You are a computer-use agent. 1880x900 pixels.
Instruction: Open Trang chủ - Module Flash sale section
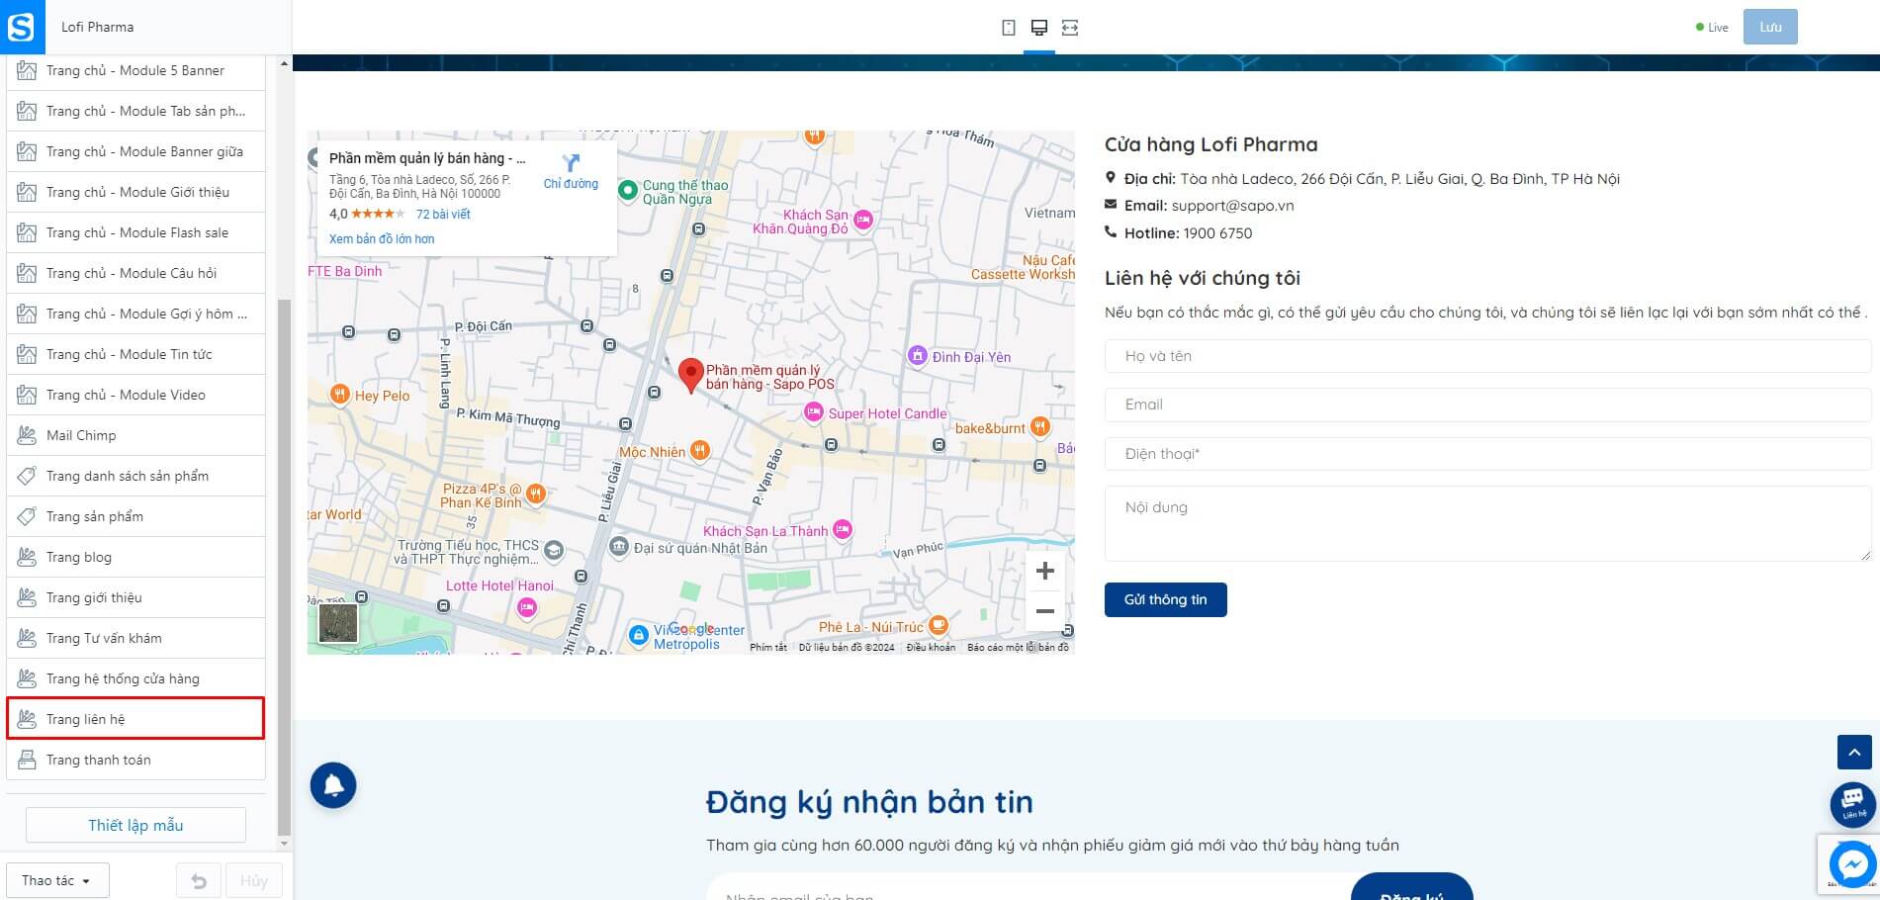coord(136,232)
